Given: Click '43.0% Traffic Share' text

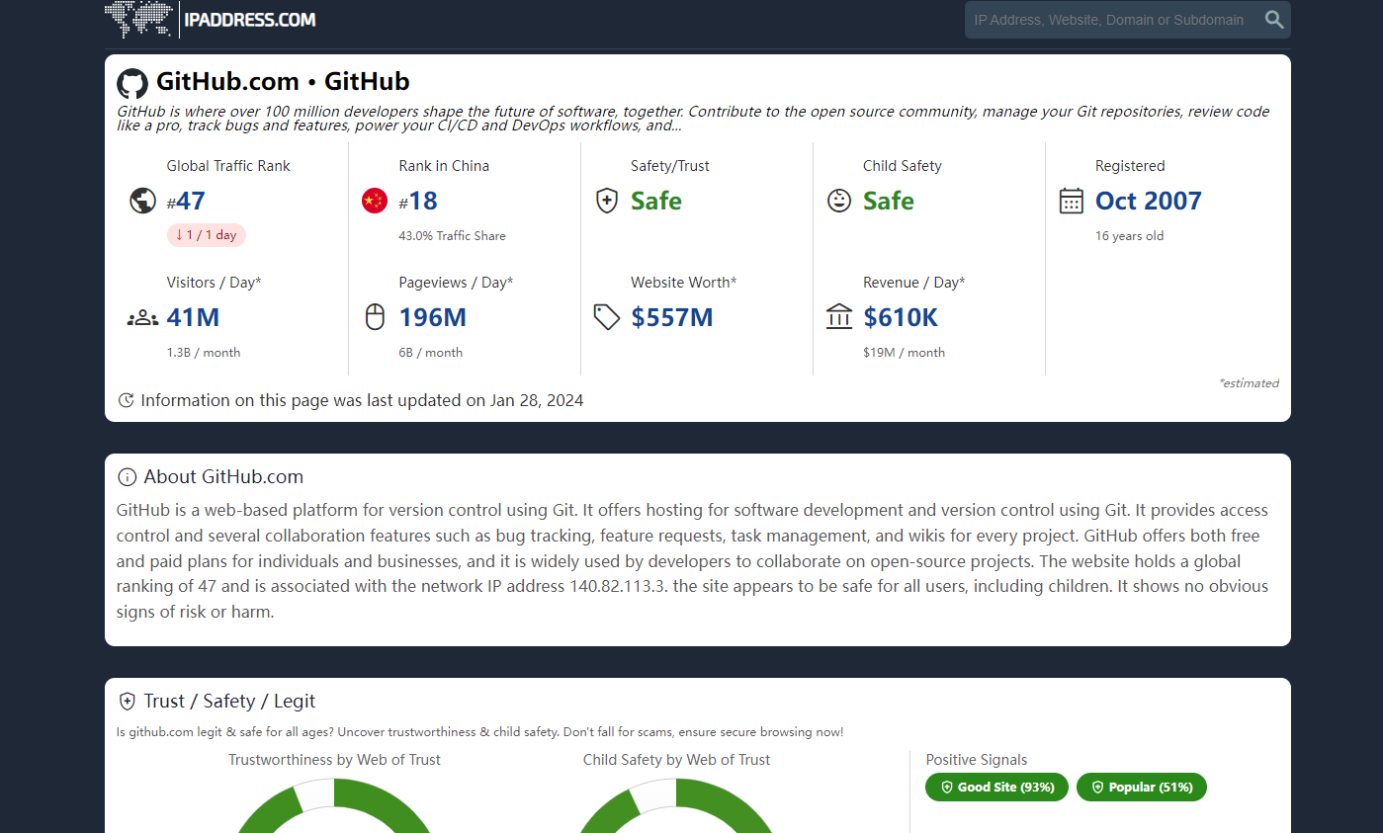Looking at the screenshot, I should (452, 236).
